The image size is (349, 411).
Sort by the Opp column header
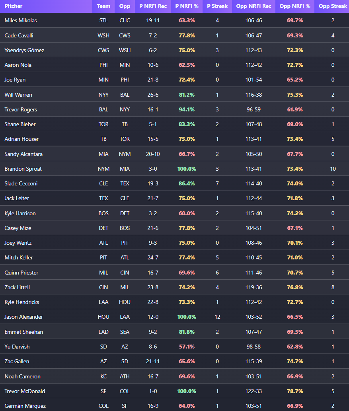coord(125,6)
